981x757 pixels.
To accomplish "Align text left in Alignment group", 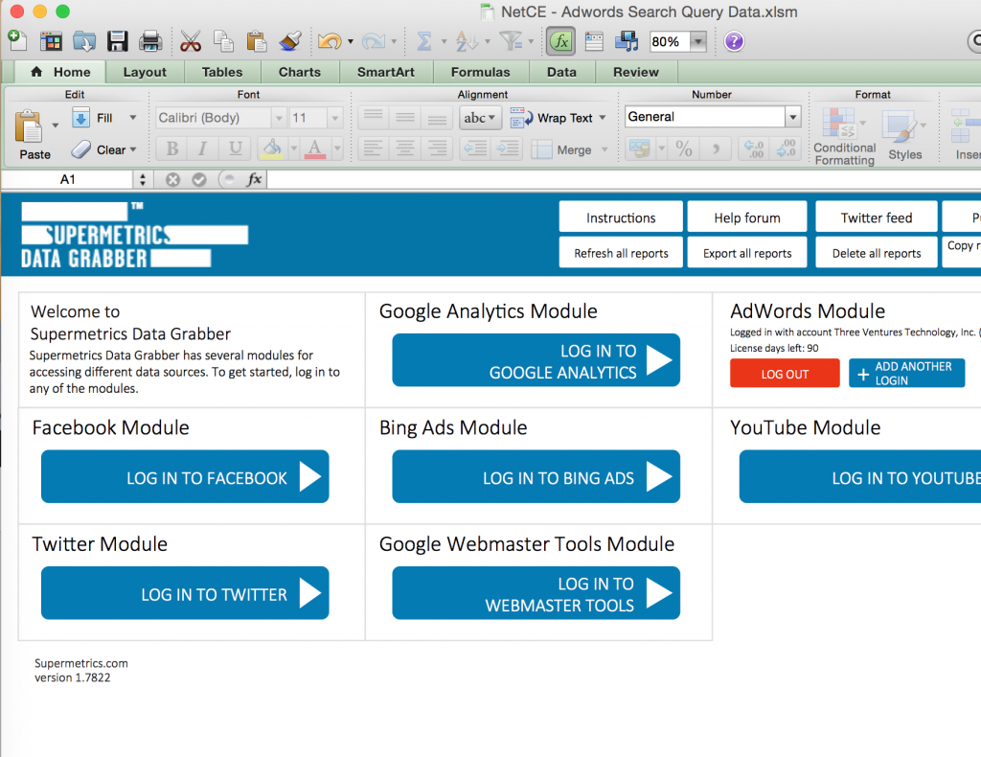I will [373, 149].
